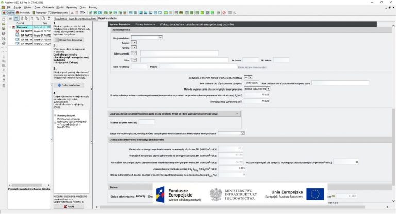The image size is (396, 214).
Task: Open the Wyniki menu
Action: pos(60,8)
